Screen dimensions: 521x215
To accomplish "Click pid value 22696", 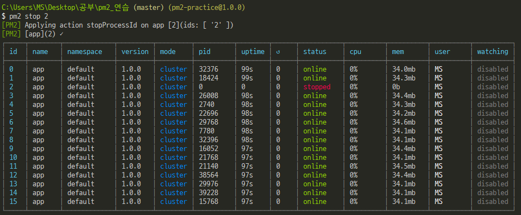I will tap(209, 113).
